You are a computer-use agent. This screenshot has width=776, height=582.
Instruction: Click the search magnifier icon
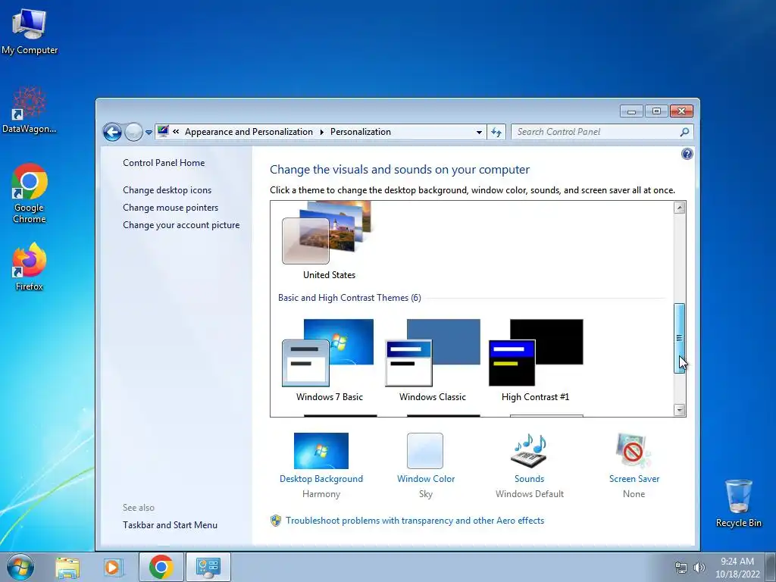[x=684, y=132]
